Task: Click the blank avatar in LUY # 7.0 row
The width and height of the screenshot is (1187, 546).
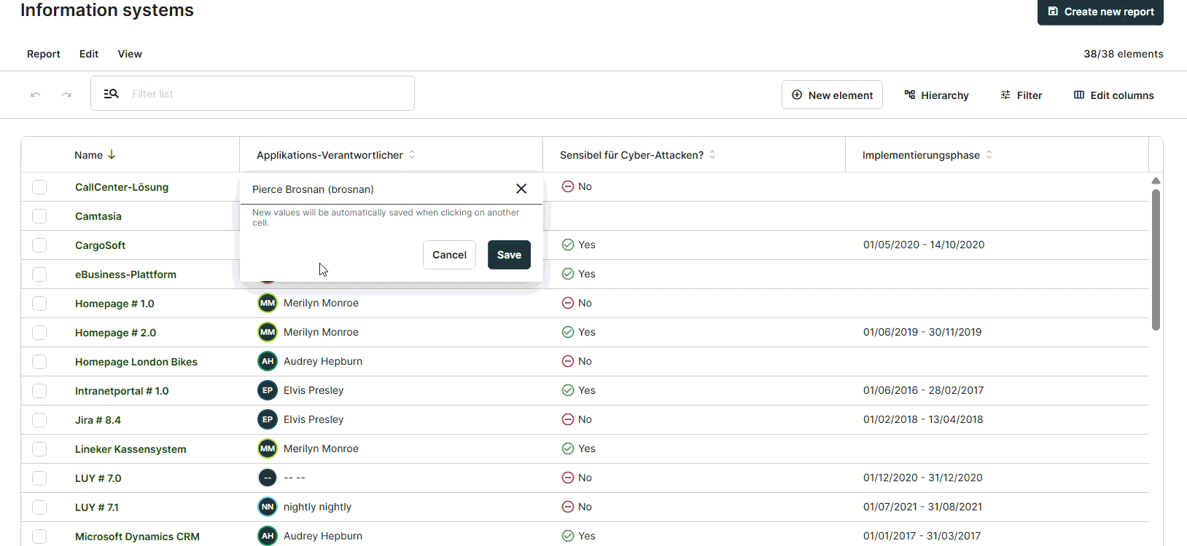Action: coord(268,478)
